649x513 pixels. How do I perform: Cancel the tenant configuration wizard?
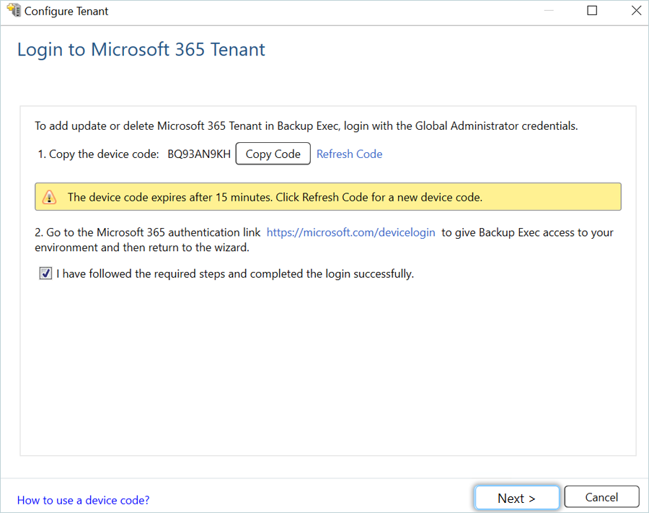click(x=601, y=497)
